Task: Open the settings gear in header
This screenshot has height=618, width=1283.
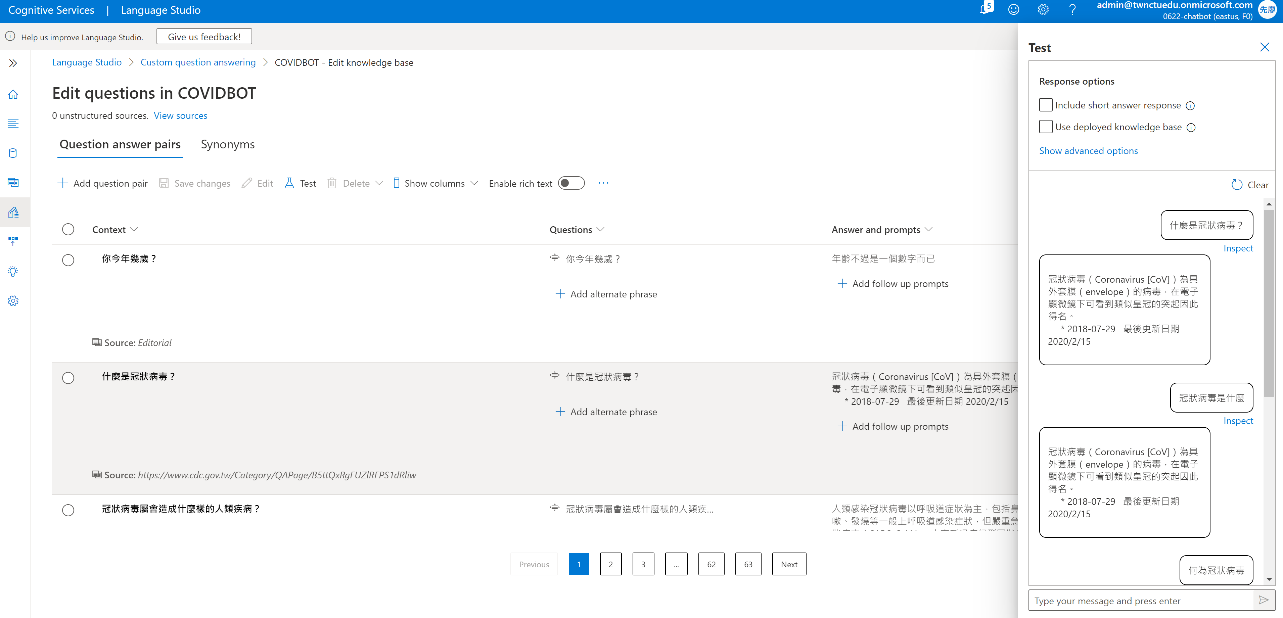Action: (x=1043, y=10)
